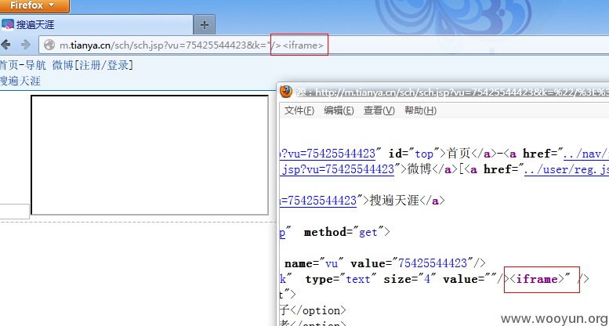The image size is (609, 326).
Task: Click the 登录 login link
Action: point(118,65)
